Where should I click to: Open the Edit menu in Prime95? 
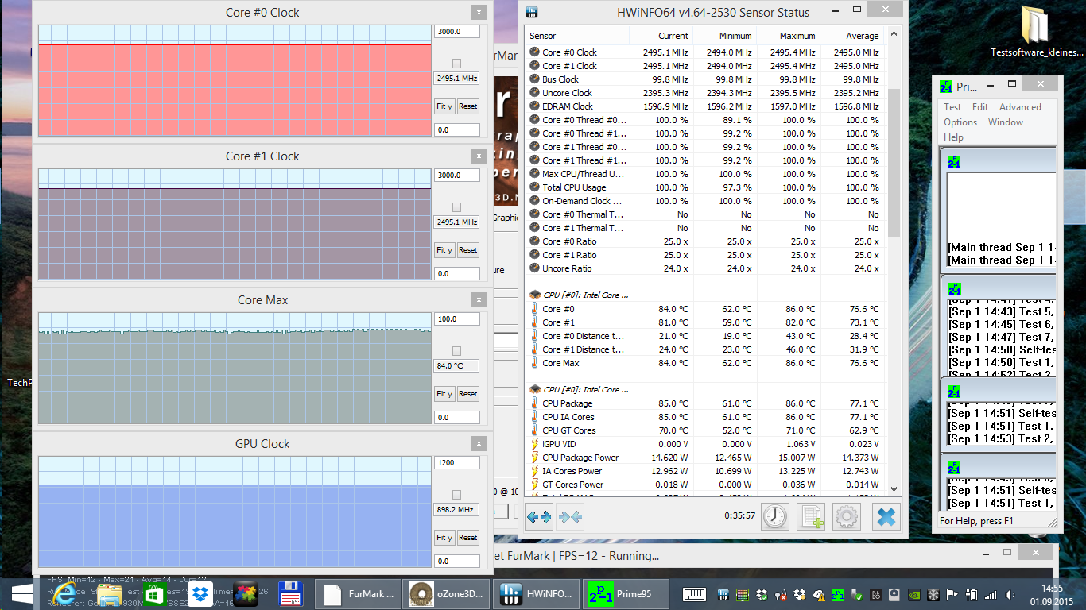click(980, 107)
